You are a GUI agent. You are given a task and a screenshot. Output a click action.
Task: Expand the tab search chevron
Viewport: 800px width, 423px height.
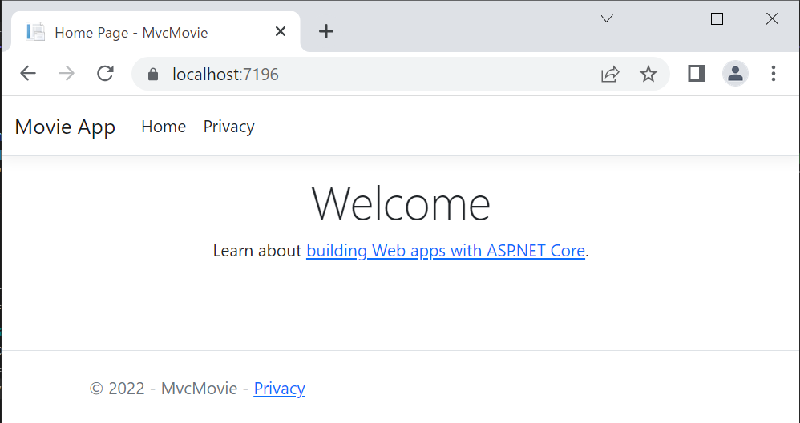607,19
